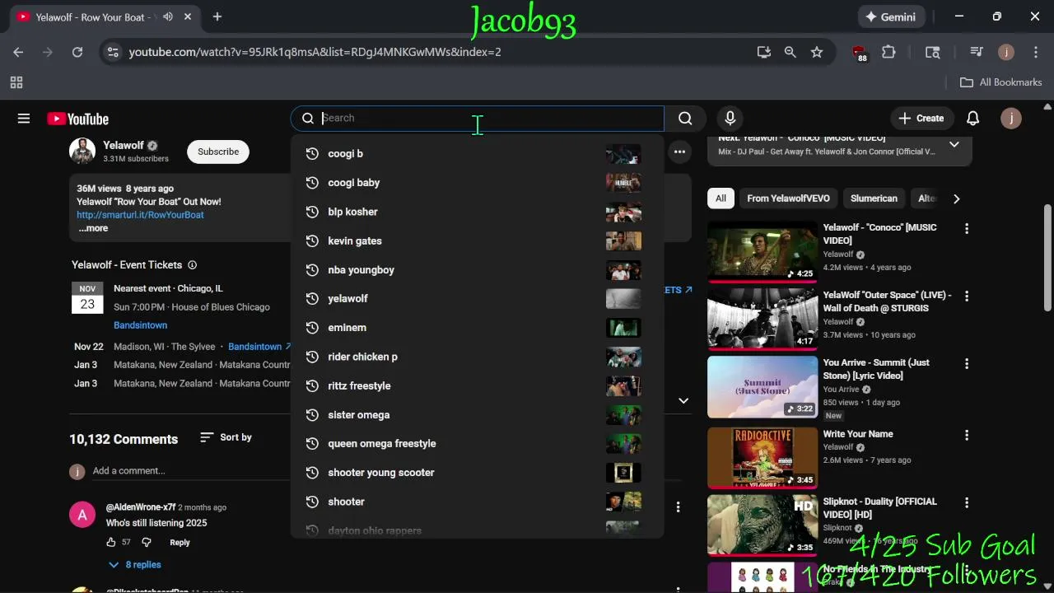Select the From YelawolfVEVO chip

tap(788, 198)
